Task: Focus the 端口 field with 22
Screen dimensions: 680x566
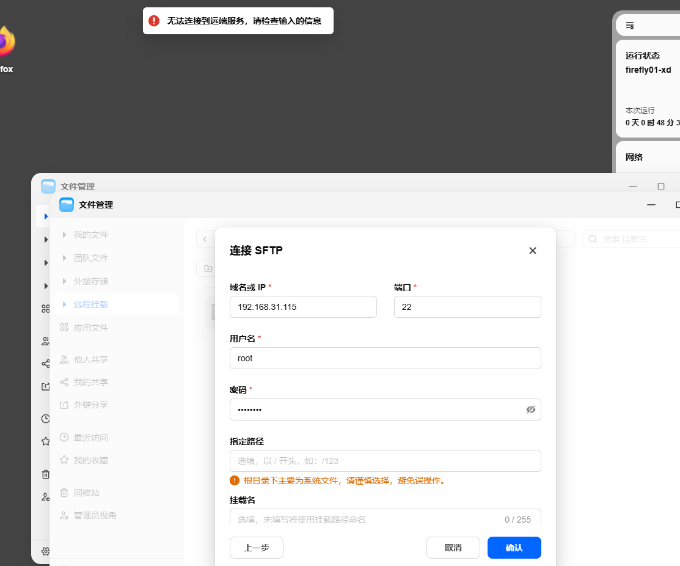Action: click(467, 307)
